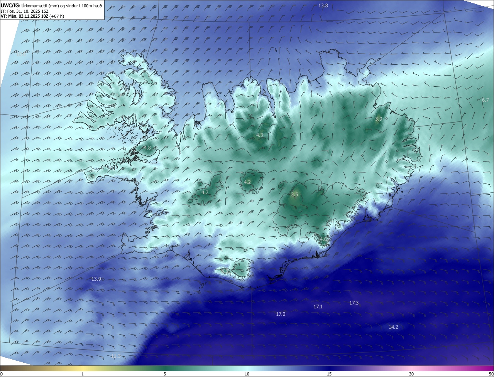Click the 3.5 value label on the map

pyautogui.click(x=294, y=195)
